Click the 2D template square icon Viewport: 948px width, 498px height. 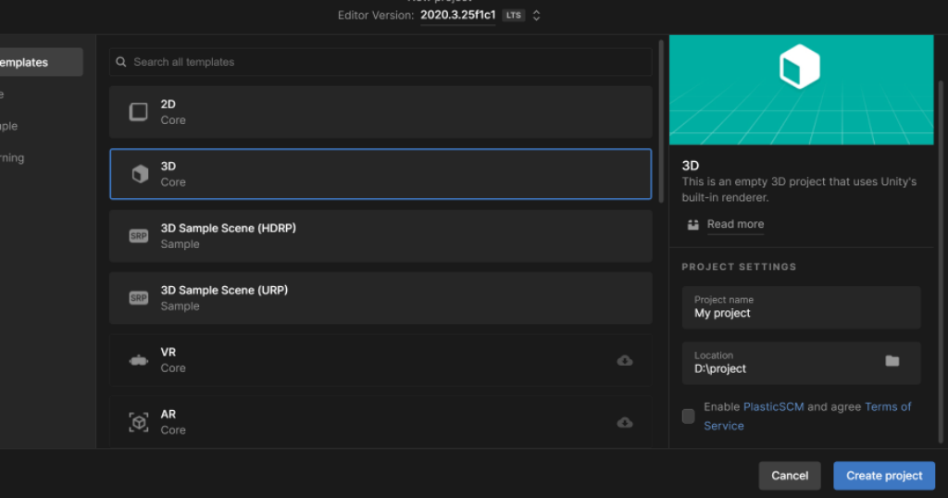pyautogui.click(x=139, y=112)
